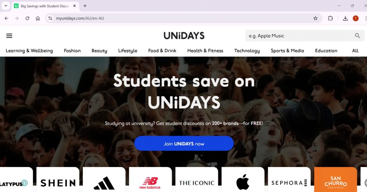Open the Adidas logo tile
The image size is (367, 192).
point(104,180)
